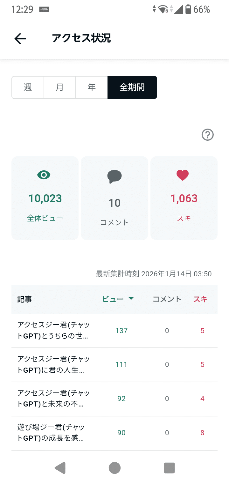This screenshot has width=229, height=485.
Task: Select the 年 period tab
Action: [92, 87]
